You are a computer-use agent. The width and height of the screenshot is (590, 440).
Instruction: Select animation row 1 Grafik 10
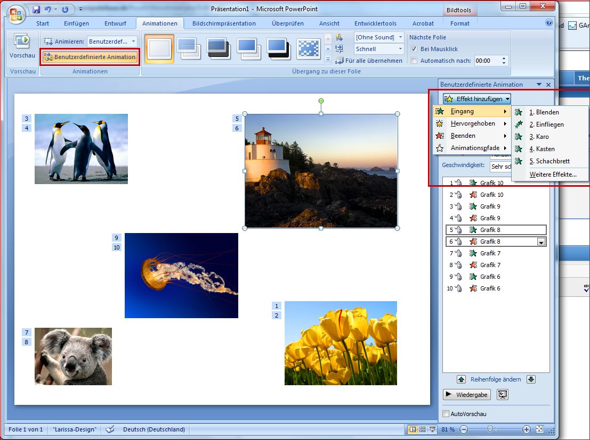[x=496, y=183]
